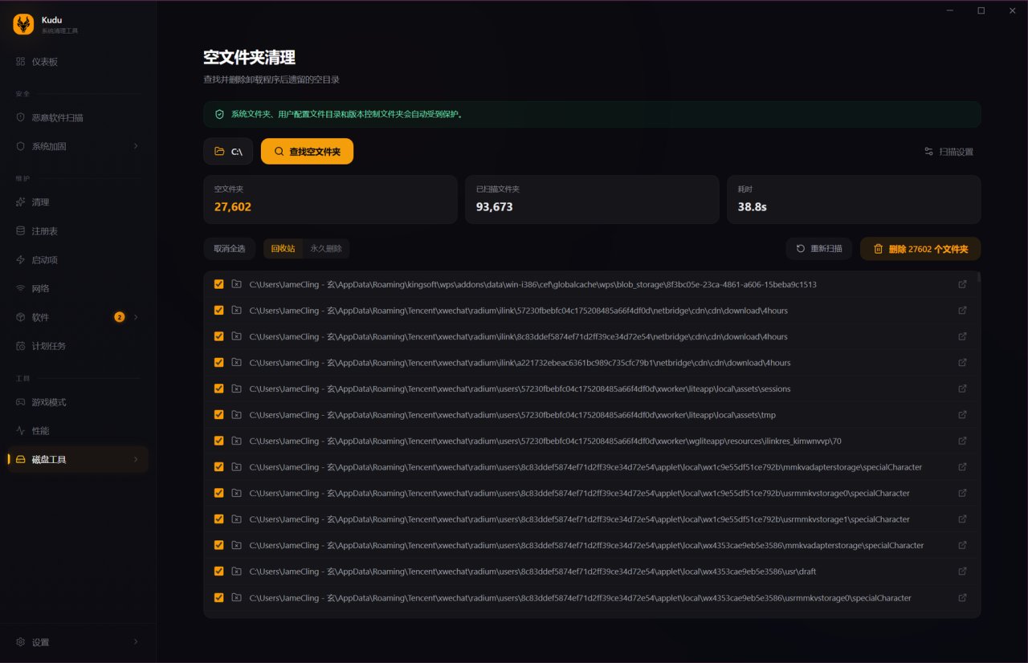Screen dimensions: 1028x663
Task: Open wx1c9e55df51ce792b usrmmkvstorage1 folder externally
Action: pyautogui.click(x=962, y=519)
